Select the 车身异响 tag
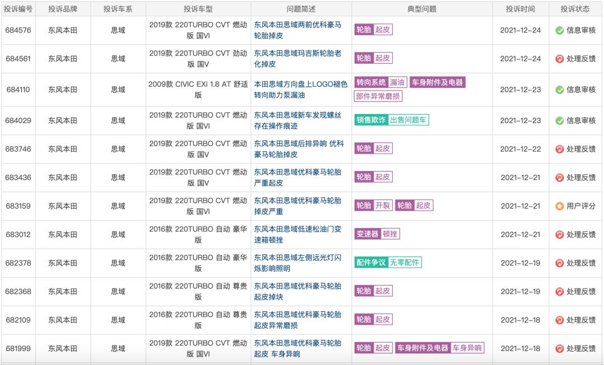This screenshot has height=365, width=604. [x=468, y=348]
